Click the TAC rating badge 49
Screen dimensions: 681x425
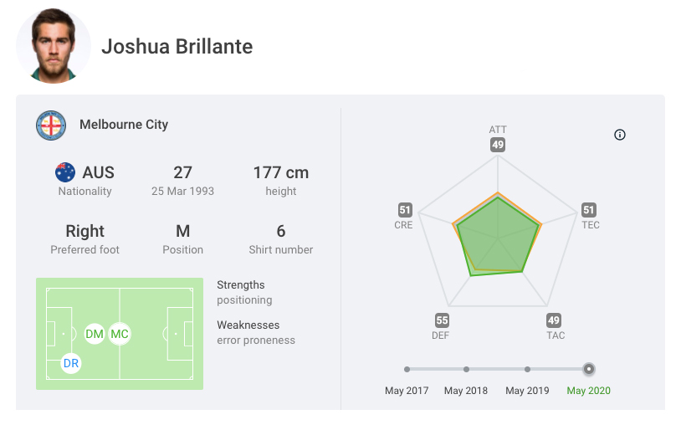tap(554, 320)
